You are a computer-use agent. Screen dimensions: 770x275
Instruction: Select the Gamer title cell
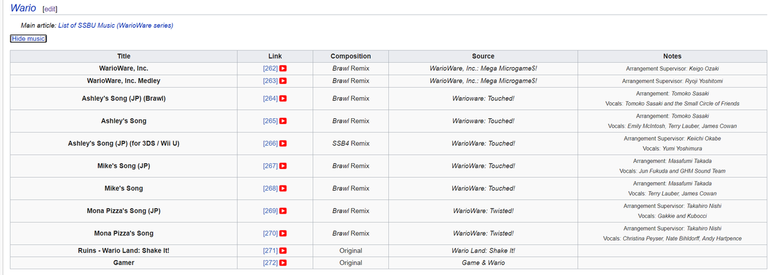pyautogui.click(x=124, y=263)
